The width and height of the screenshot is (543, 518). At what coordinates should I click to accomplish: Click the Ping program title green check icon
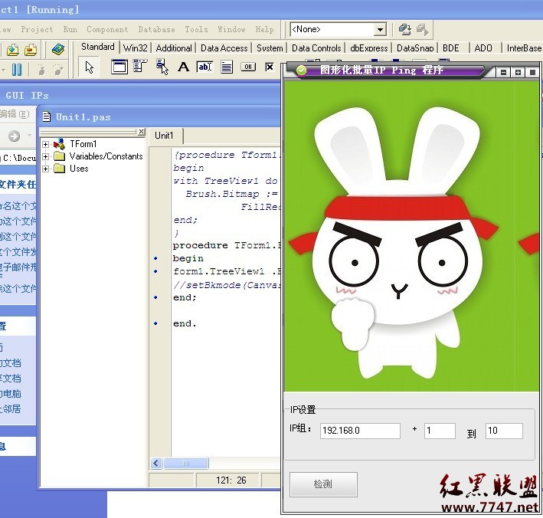(301, 70)
